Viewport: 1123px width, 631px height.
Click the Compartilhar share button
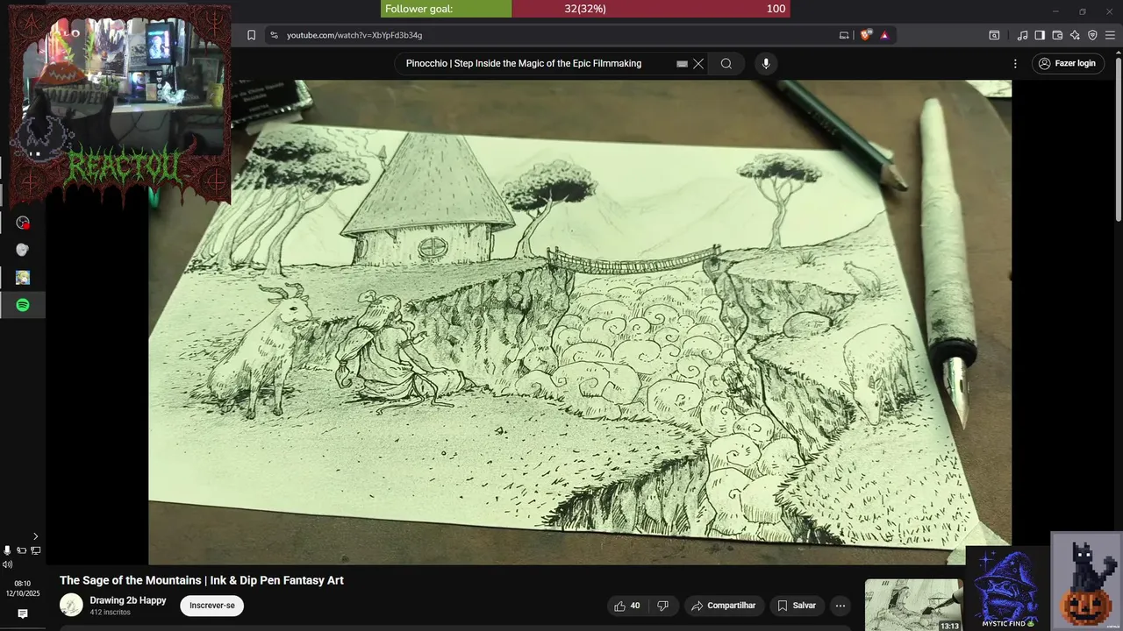click(723, 606)
